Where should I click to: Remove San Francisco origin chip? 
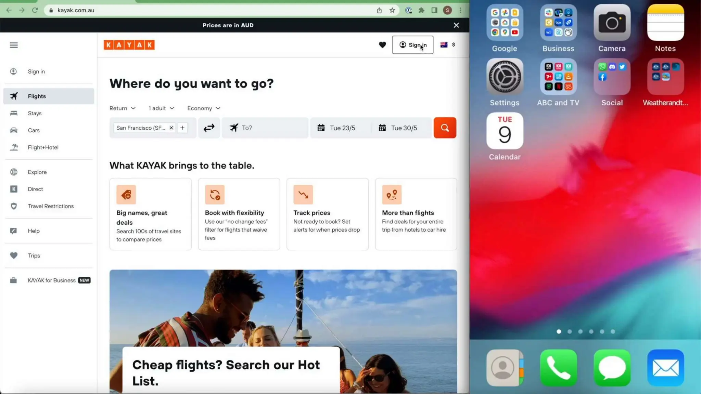pyautogui.click(x=171, y=128)
